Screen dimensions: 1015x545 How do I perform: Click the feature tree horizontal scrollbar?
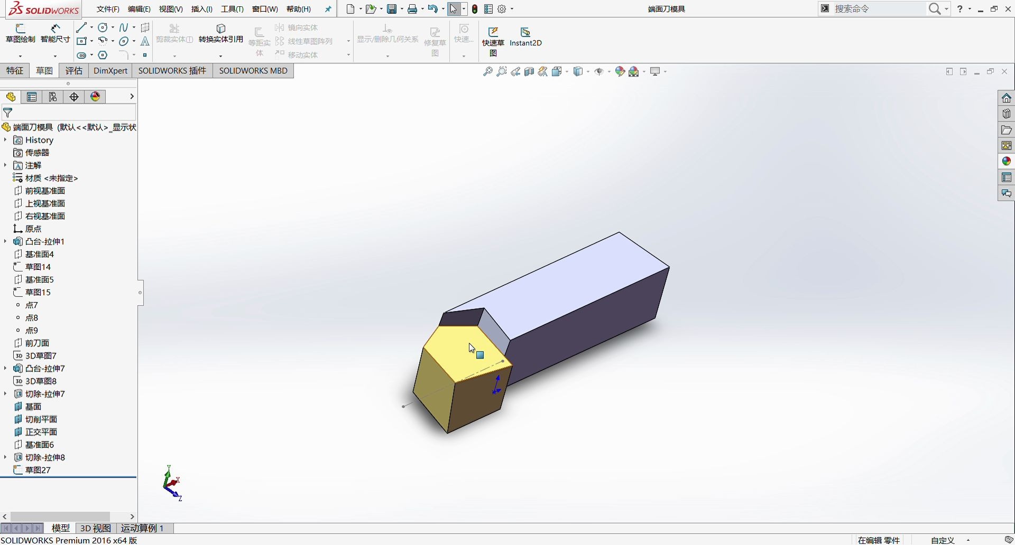[60, 516]
